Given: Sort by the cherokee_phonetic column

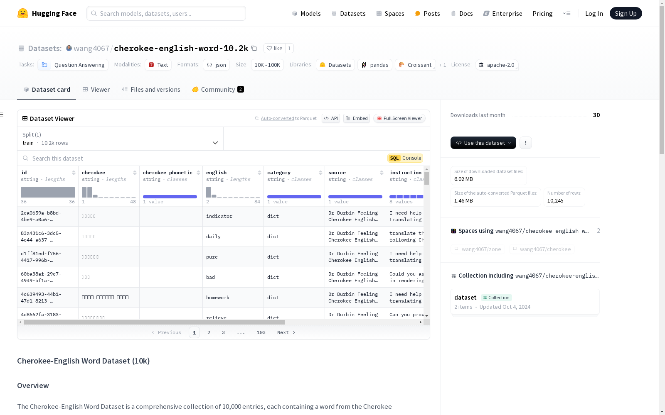Looking at the screenshot, I should point(198,173).
